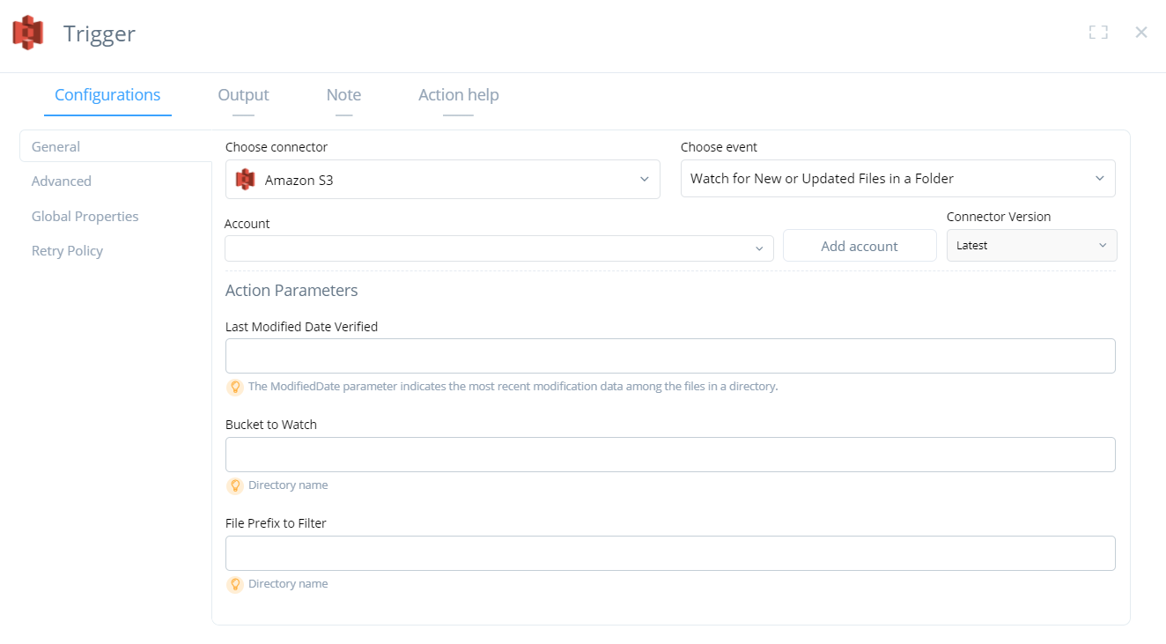Close the Trigger dialog with the X icon
The width and height of the screenshot is (1166, 644).
[1140, 32]
